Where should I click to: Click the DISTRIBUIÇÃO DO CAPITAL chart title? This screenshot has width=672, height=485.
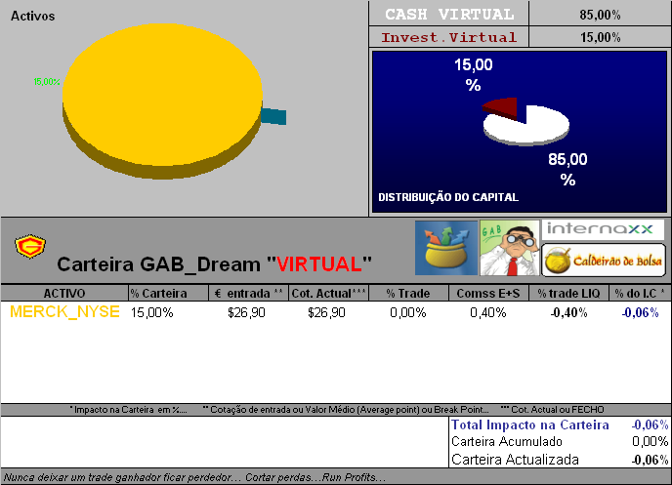pos(448,197)
